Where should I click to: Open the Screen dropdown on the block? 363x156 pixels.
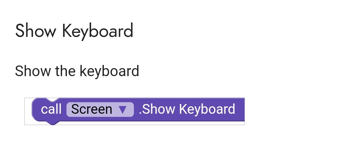(x=100, y=110)
